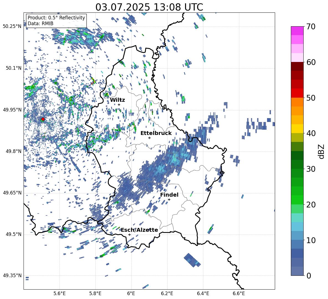Click the bright green colorbar segment at 20
Viewport: 328px width, 299px height.
(x=297, y=200)
